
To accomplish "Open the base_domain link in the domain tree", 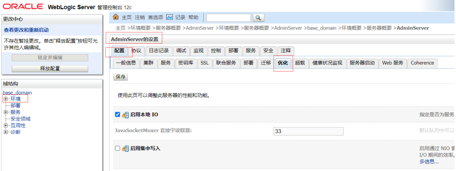I will (x=17, y=93).
